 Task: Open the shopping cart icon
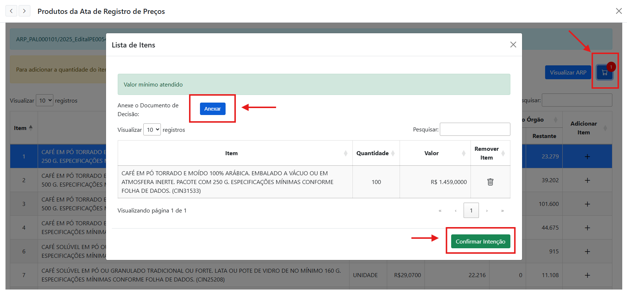[604, 73]
